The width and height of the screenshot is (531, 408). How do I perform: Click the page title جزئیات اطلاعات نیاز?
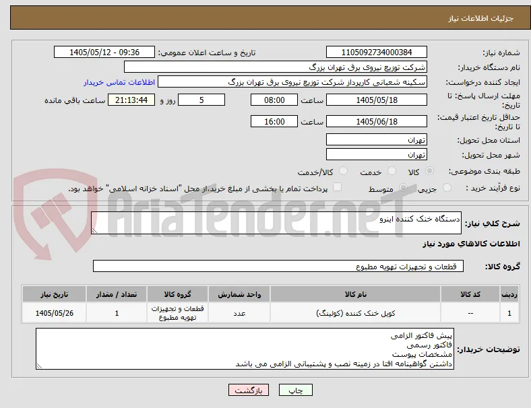pos(481,18)
